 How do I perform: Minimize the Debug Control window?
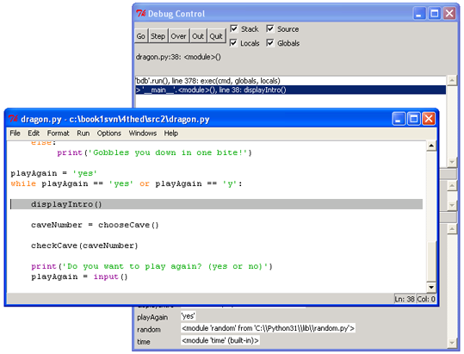click(x=419, y=14)
